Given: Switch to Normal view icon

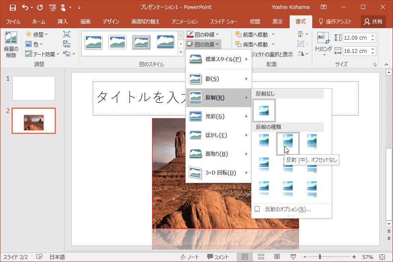Looking at the screenshot, I should point(245,257).
